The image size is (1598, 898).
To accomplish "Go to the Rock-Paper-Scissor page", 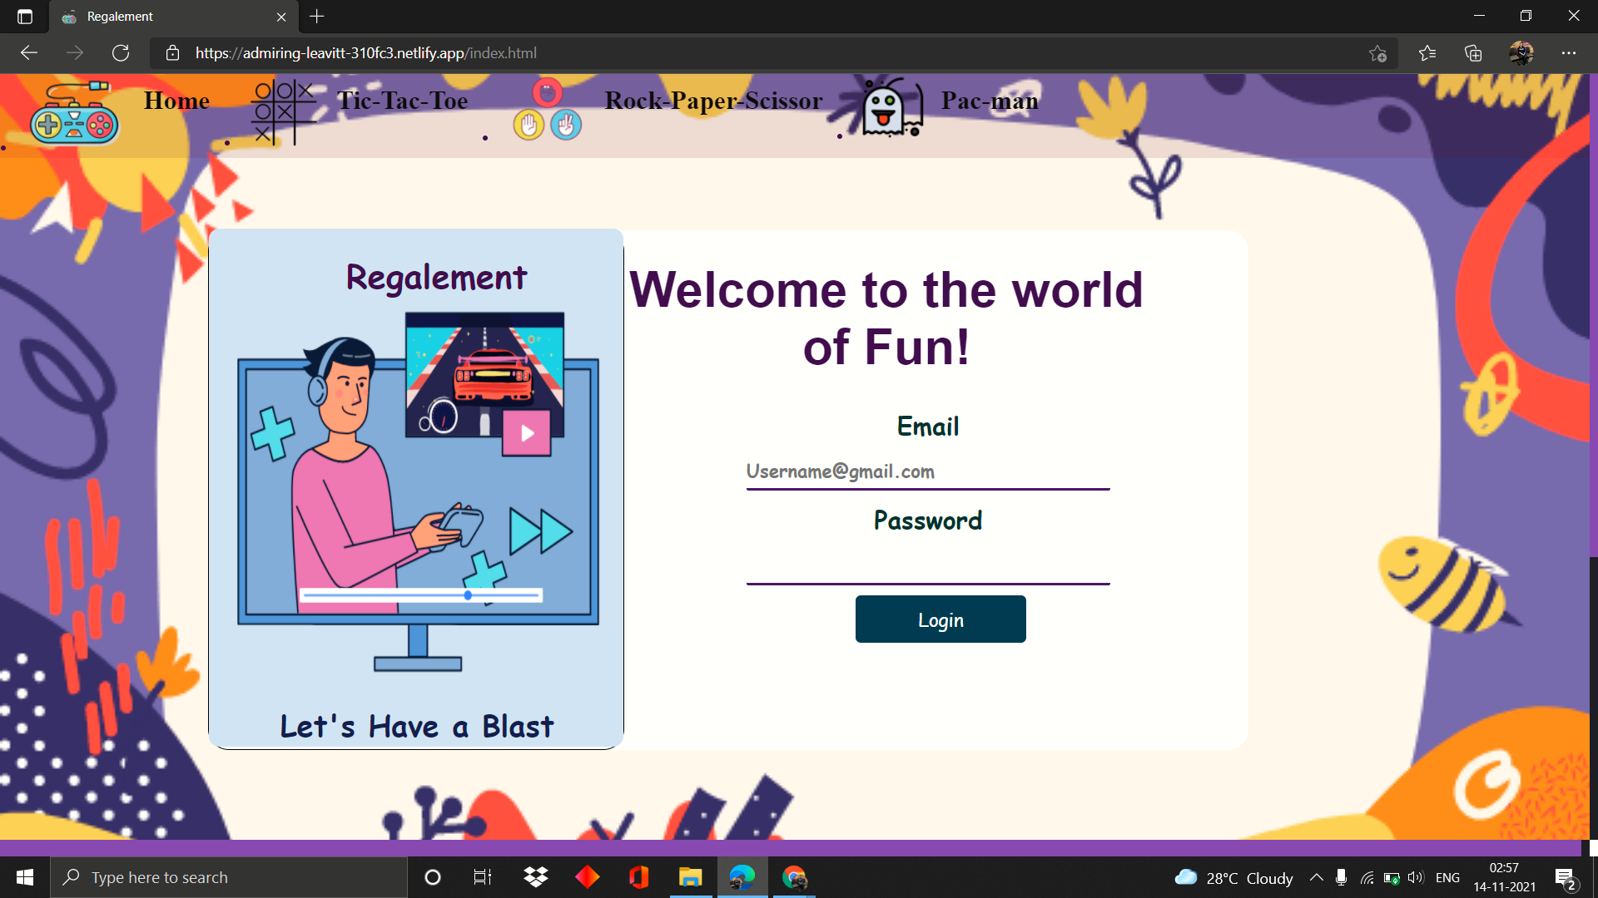I will pos(713,101).
